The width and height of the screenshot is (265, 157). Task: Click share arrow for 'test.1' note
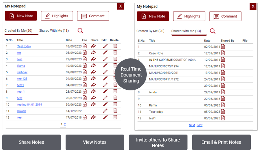93,91
